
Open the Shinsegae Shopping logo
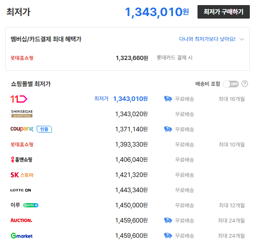22,114
